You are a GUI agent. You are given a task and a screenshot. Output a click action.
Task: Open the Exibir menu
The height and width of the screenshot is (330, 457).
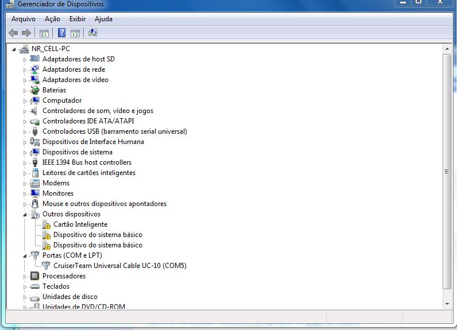78,19
